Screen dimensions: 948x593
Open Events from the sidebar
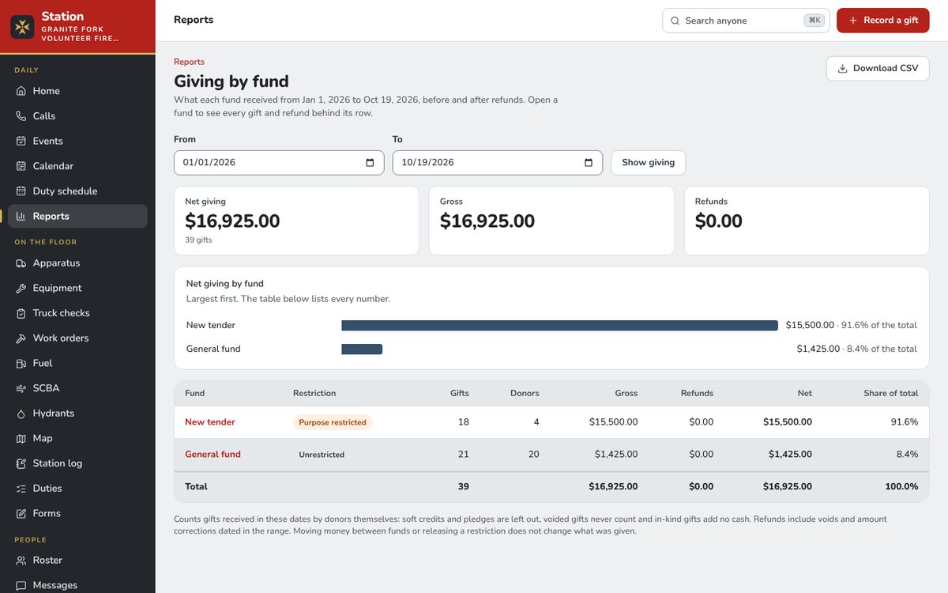[77, 141]
